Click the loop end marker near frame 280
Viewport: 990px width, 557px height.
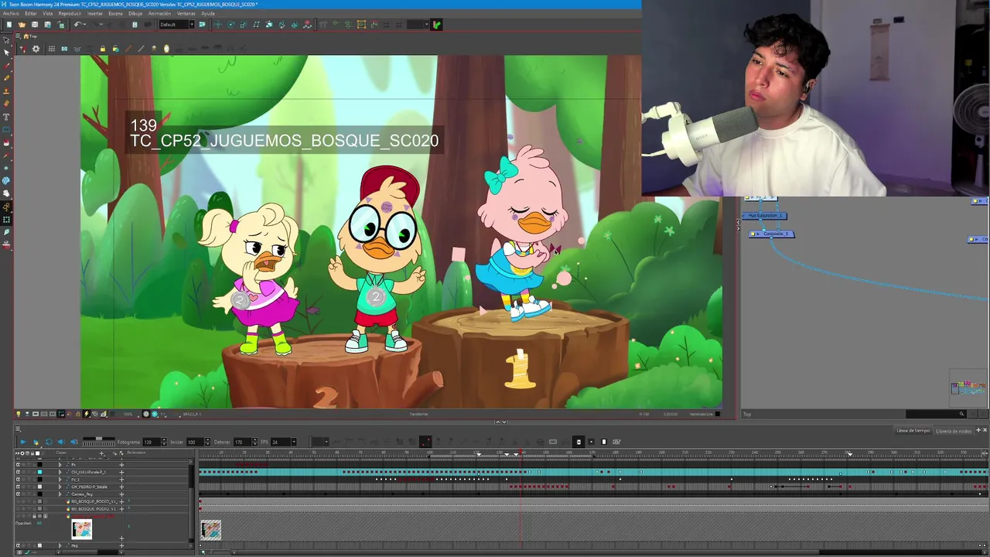(849, 453)
